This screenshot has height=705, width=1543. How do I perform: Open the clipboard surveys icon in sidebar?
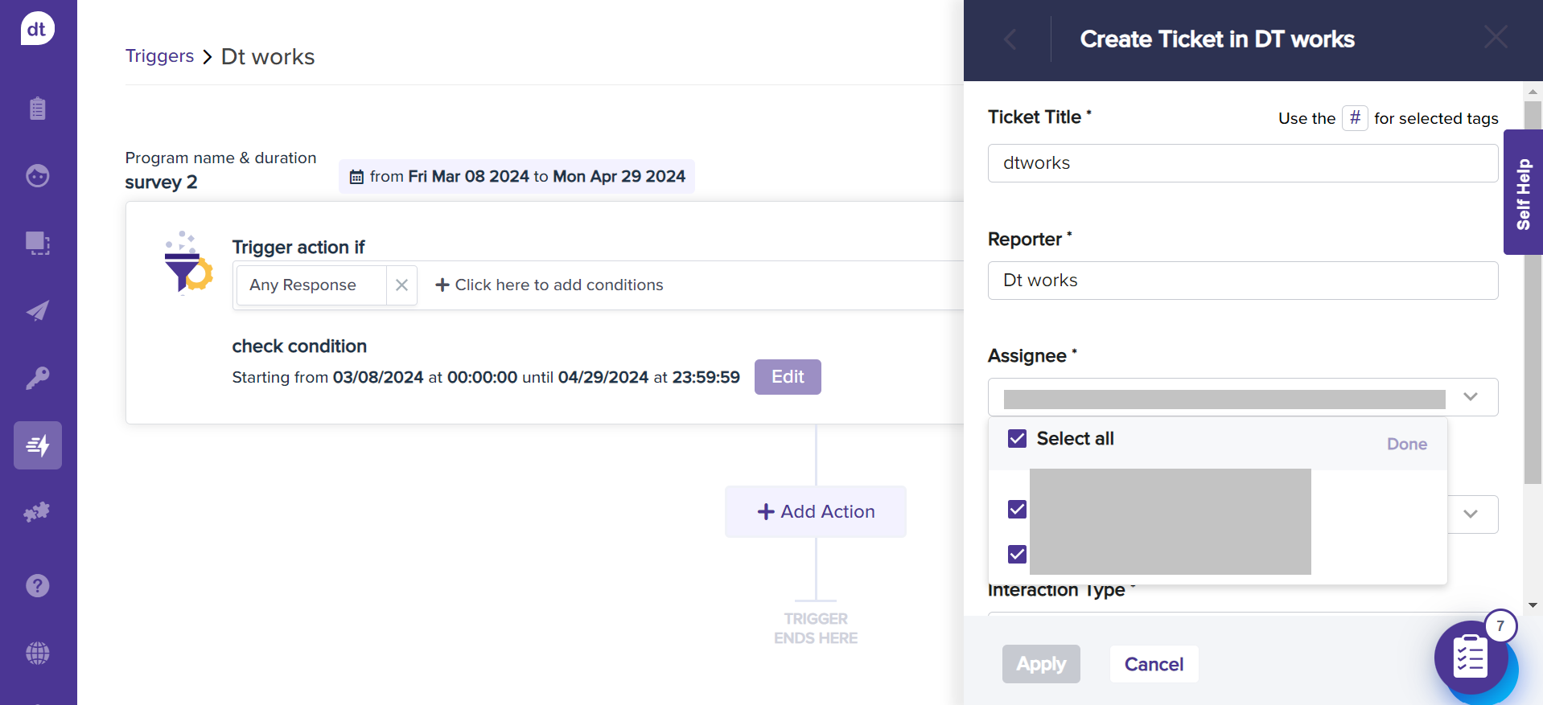38,109
